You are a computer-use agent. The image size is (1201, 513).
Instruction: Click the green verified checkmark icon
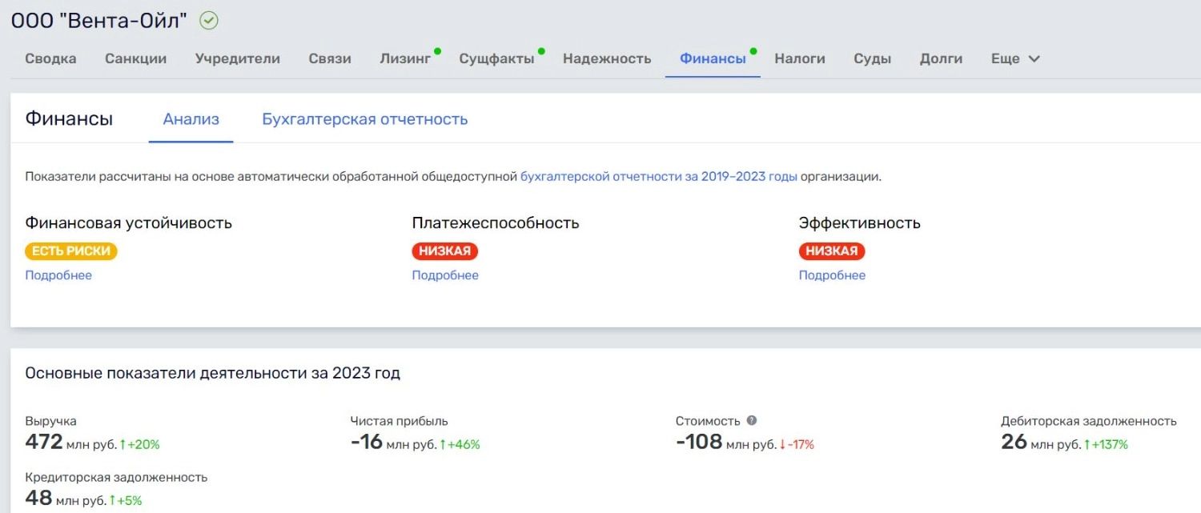coord(209,21)
